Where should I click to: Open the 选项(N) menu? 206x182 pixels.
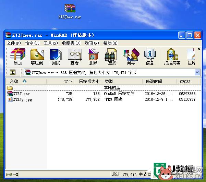click(92, 43)
